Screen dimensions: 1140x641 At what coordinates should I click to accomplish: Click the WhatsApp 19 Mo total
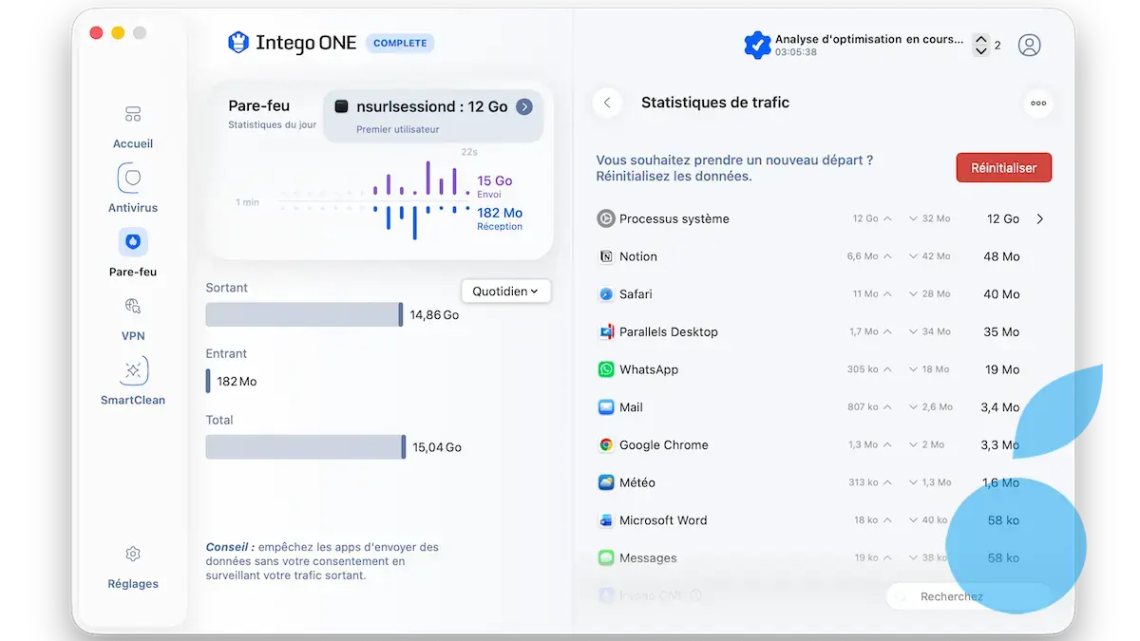tap(1002, 369)
